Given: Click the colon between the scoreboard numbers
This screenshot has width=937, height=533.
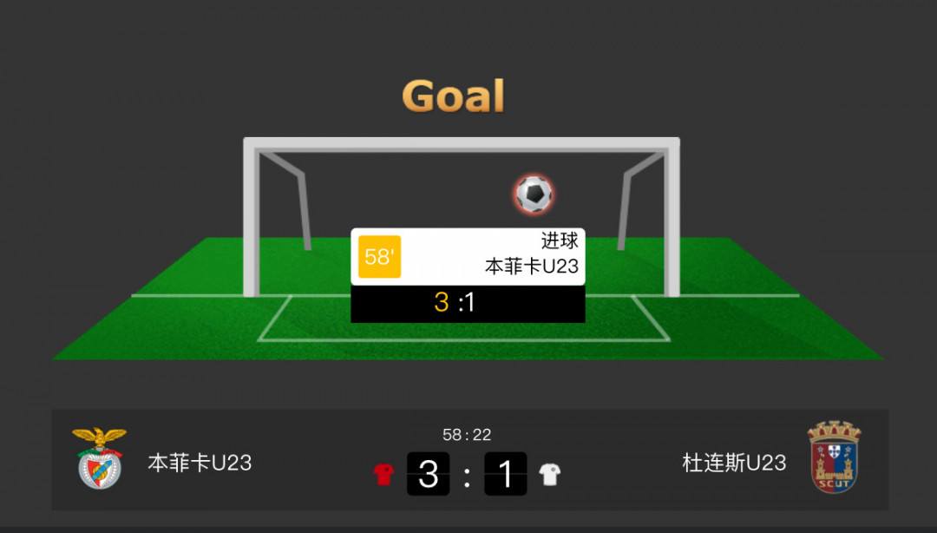Looking at the screenshot, I should tap(467, 477).
